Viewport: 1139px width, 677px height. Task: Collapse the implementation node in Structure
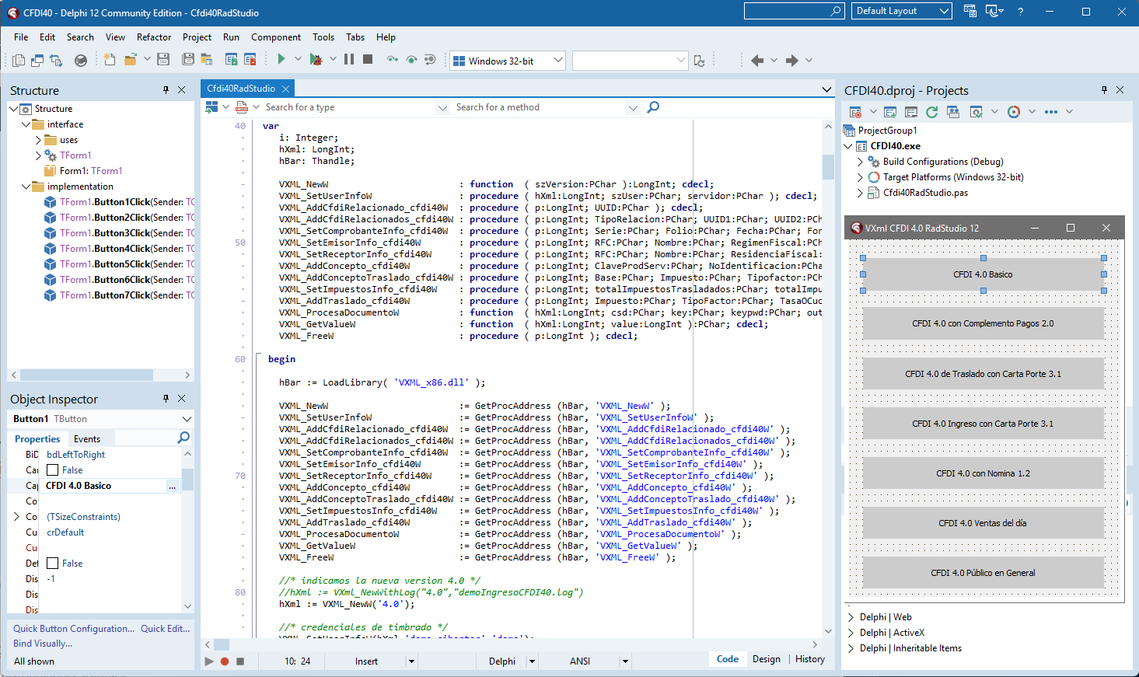[x=26, y=187]
